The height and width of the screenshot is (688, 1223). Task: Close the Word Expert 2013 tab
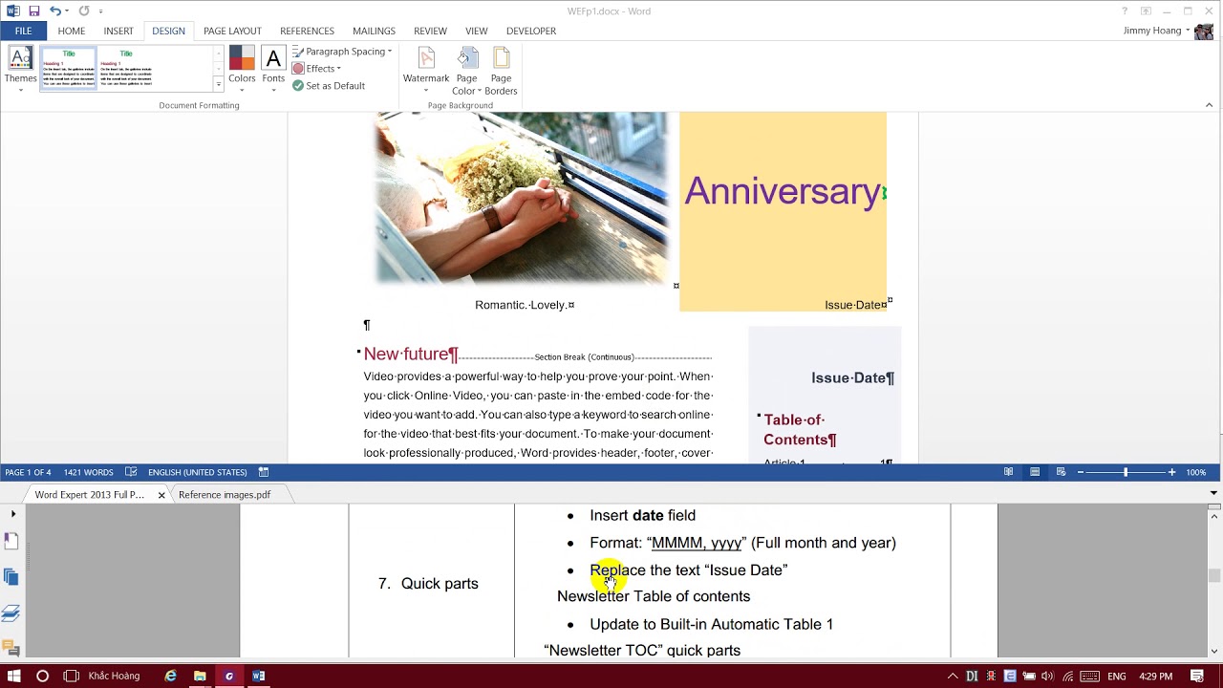tap(161, 495)
